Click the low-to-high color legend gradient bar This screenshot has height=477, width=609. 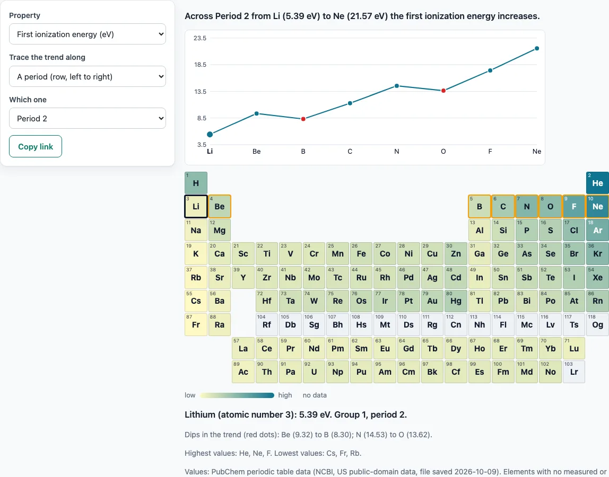click(x=237, y=395)
